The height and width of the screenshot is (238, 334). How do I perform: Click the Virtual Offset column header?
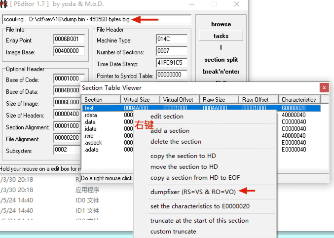tap(180, 100)
